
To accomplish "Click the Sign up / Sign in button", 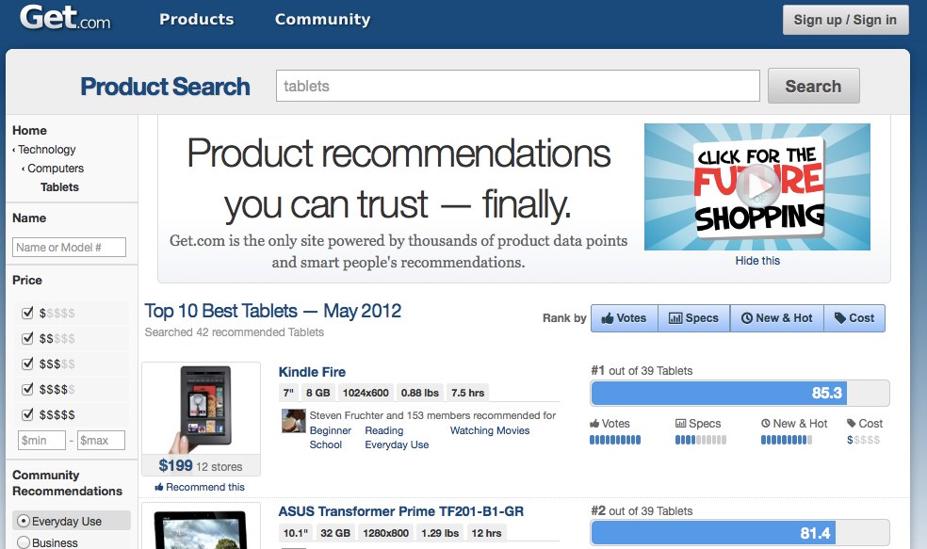I will coord(844,19).
